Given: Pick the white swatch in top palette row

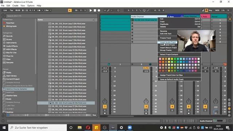Looking at the screenshot, I should tap(198, 59).
